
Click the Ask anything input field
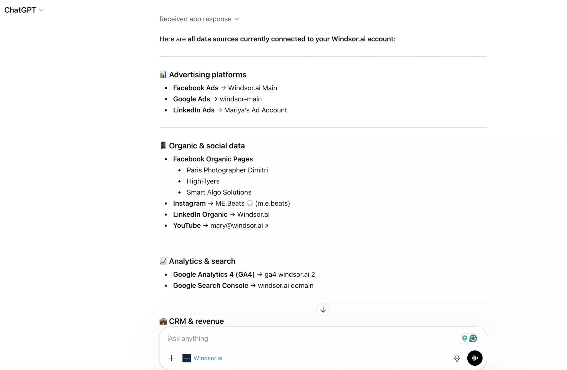[x=286, y=339]
